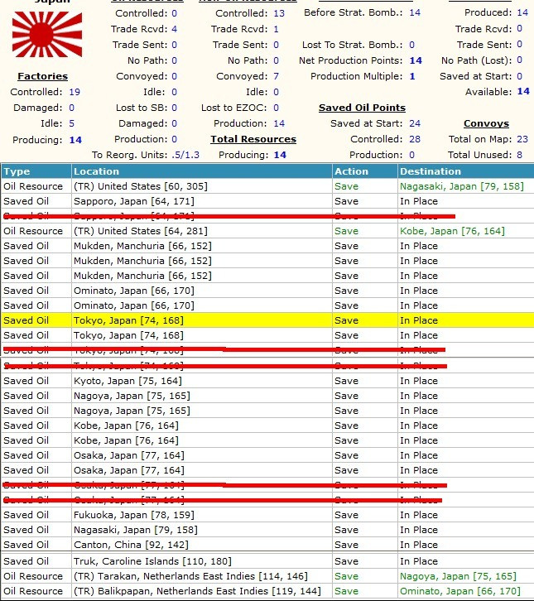Sort table by the Destination column header
The image size is (534, 601).
point(466,171)
